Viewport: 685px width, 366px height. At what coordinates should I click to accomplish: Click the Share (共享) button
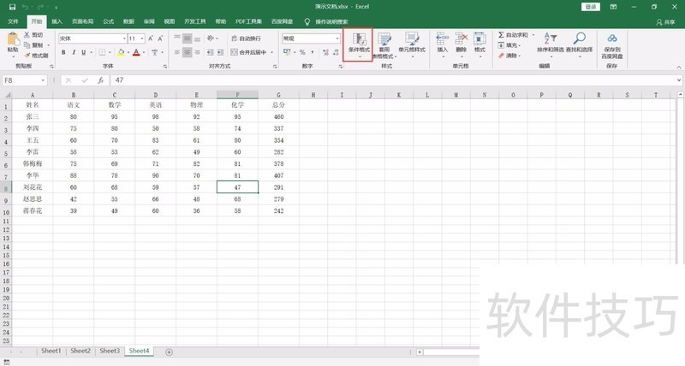pyautogui.click(x=666, y=21)
